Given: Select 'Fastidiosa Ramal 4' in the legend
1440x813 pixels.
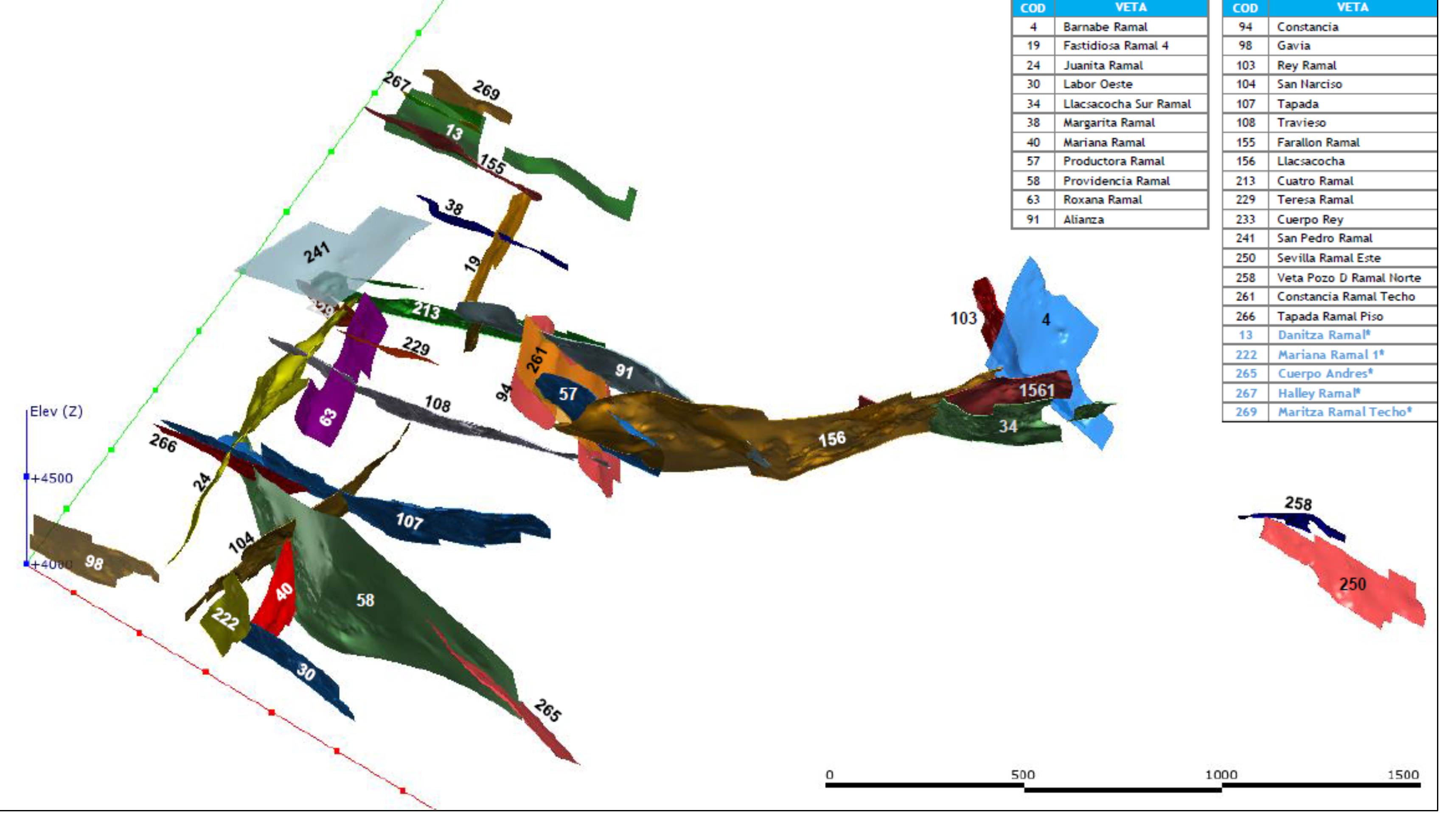Looking at the screenshot, I should [1131, 46].
